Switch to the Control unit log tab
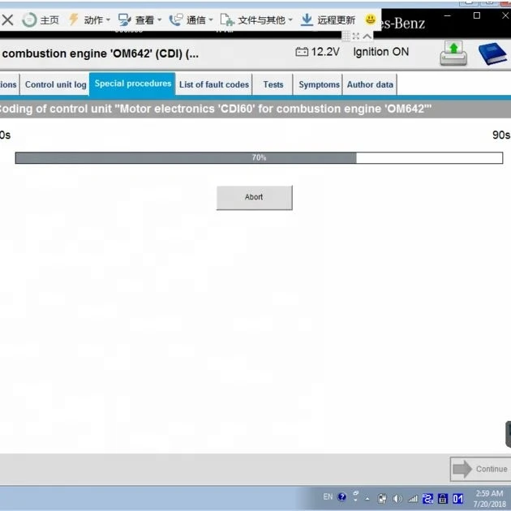This screenshot has height=511, width=511. [x=55, y=84]
